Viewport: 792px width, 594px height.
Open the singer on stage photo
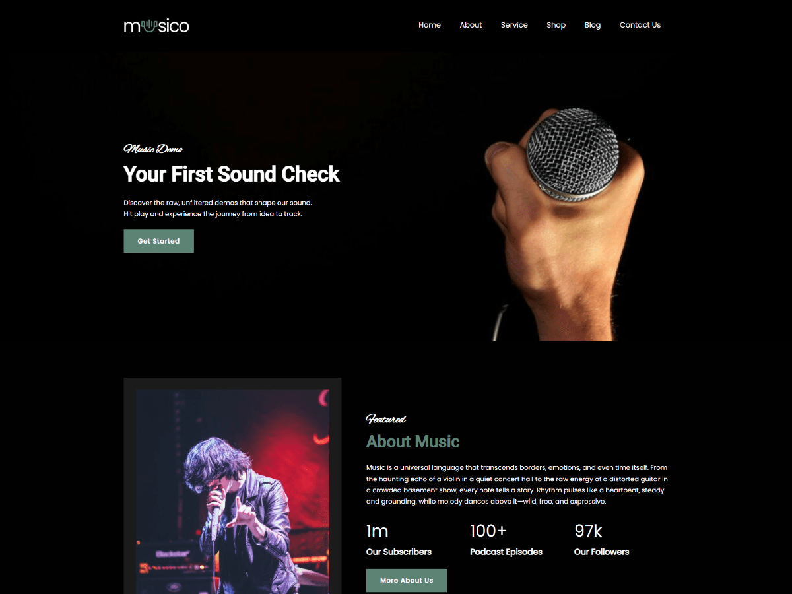click(232, 492)
